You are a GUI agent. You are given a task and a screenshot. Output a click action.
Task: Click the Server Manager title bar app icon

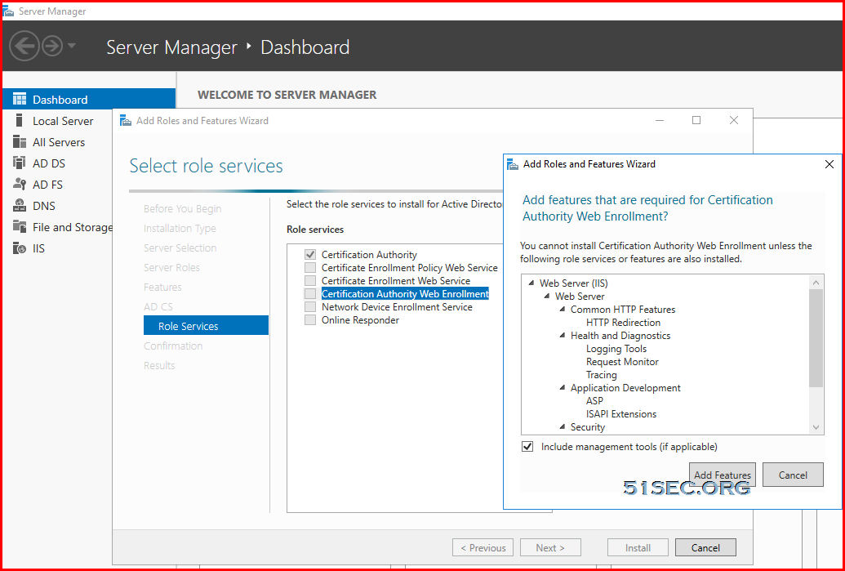point(9,11)
